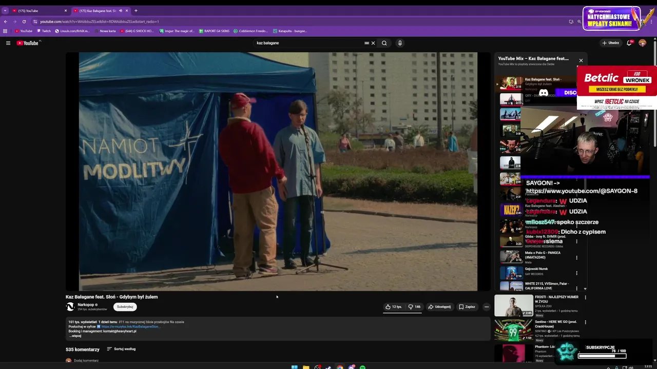Click Udostępnij share button
Viewport: 657px width, 369px height.
[x=439, y=306]
